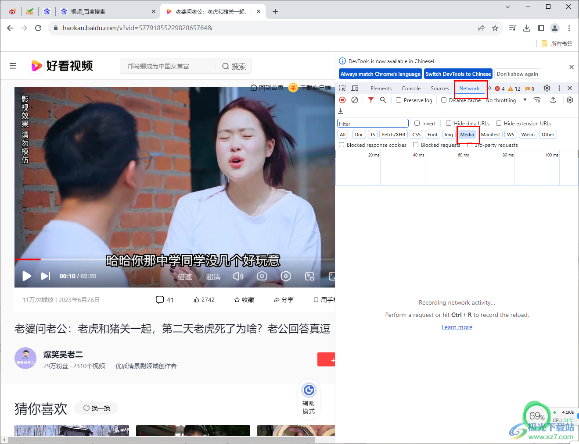Click the site search input field
This screenshot has height=444, width=579.
pos(168,66)
